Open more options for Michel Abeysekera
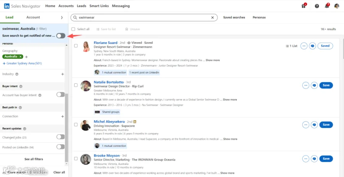 [306, 125]
